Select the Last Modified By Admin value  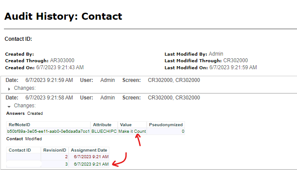point(216,54)
